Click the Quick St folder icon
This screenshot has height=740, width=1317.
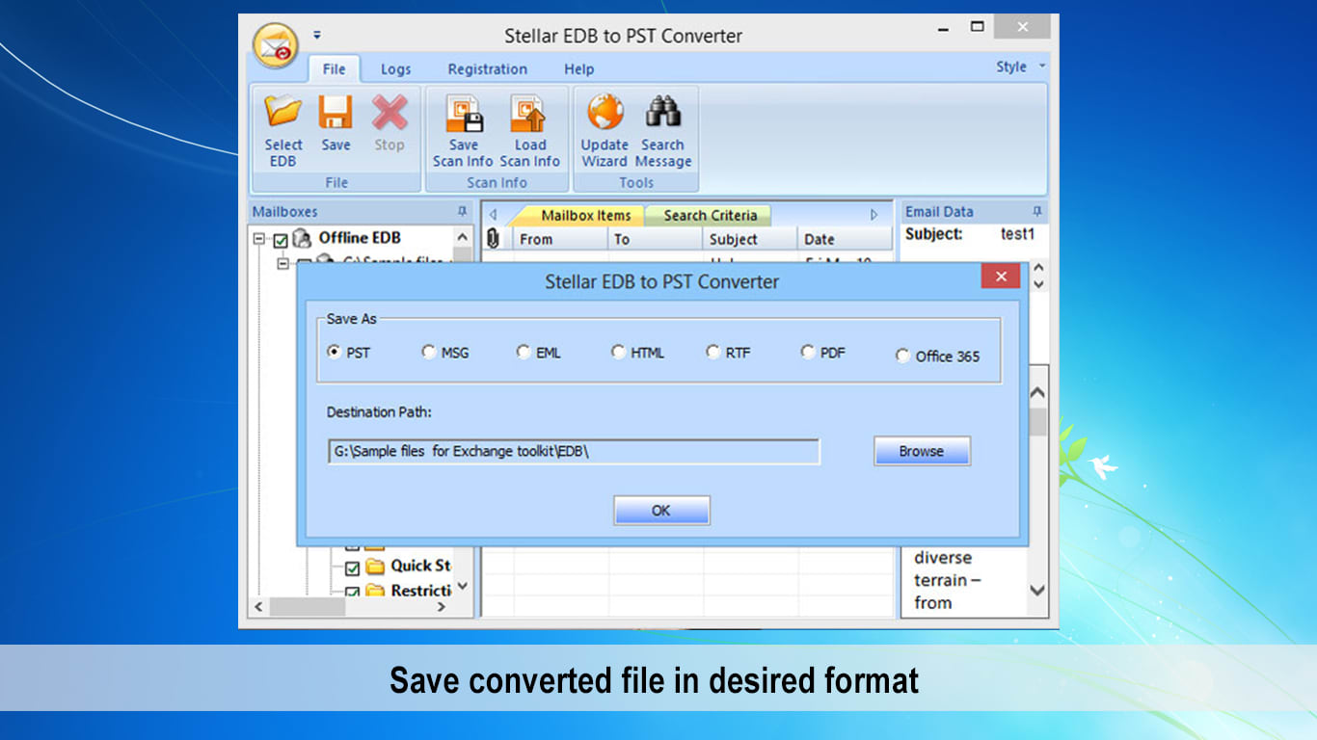click(x=375, y=567)
